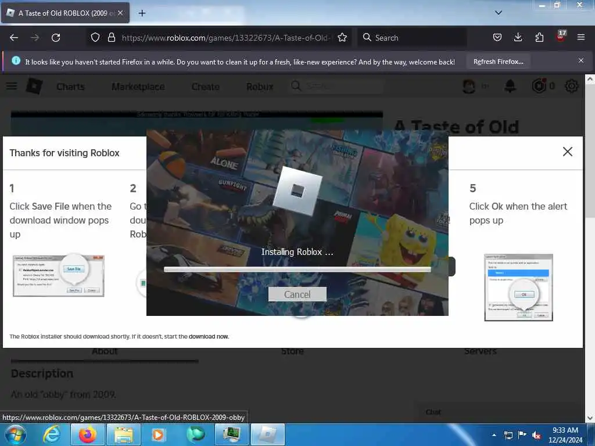595x446 pixels.
Task: Click the Roblox installer taskbar button
Action: 267,434
